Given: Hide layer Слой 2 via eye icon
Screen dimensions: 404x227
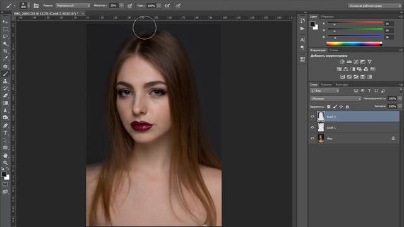Looking at the screenshot, I should (312, 117).
